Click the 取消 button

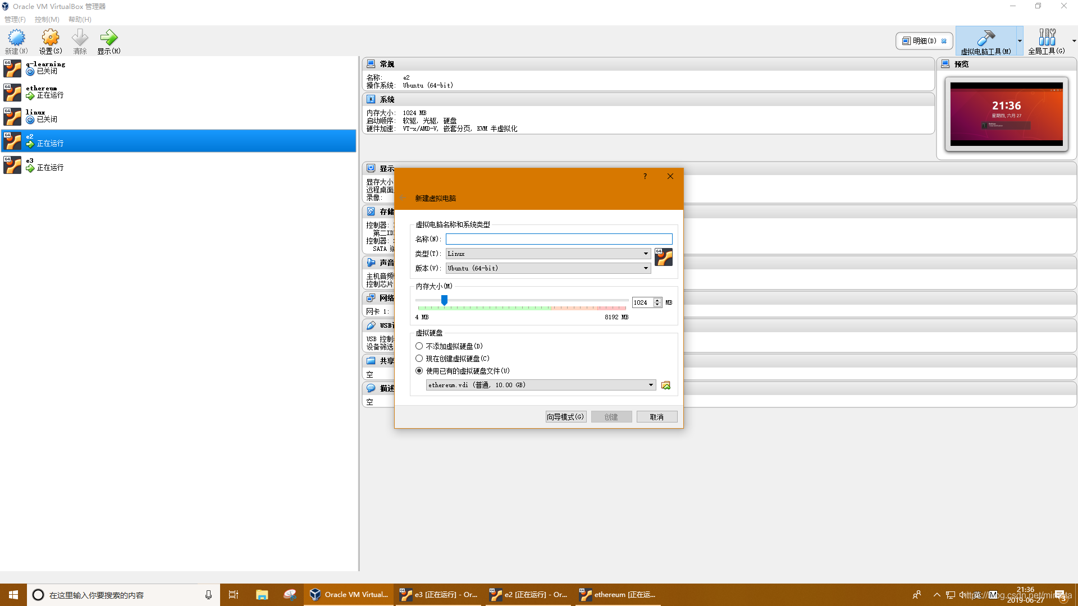click(657, 417)
